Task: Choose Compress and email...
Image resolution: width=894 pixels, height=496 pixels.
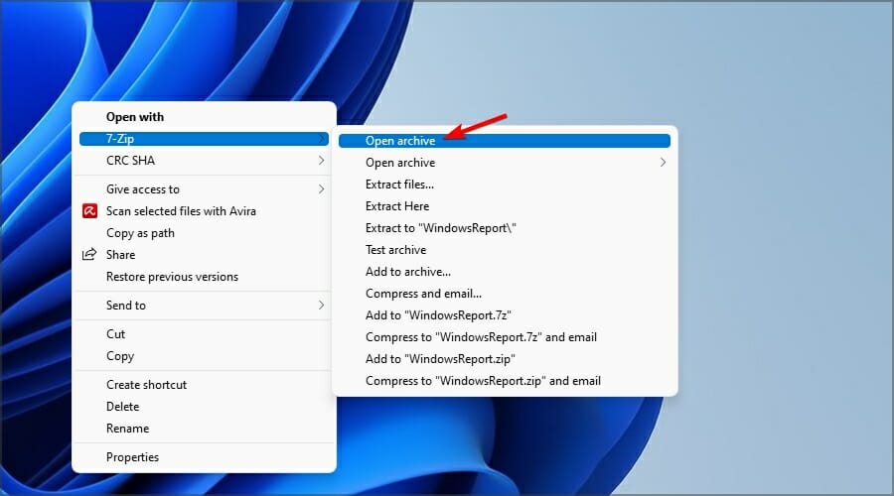Action: pos(505,294)
